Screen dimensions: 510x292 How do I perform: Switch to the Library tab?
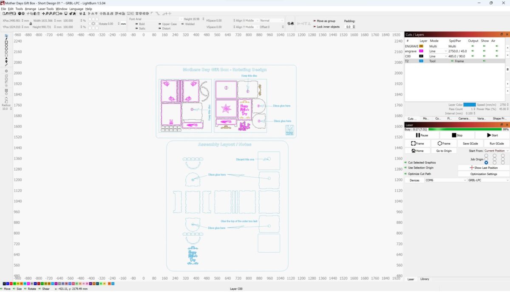pyautogui.click(x=425, y=279)
